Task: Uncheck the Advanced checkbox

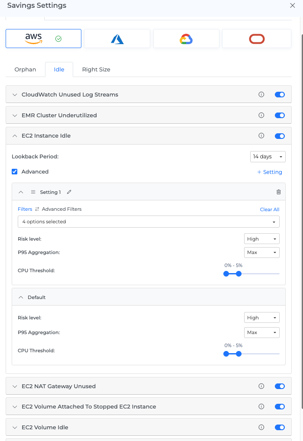Action: 15,172
